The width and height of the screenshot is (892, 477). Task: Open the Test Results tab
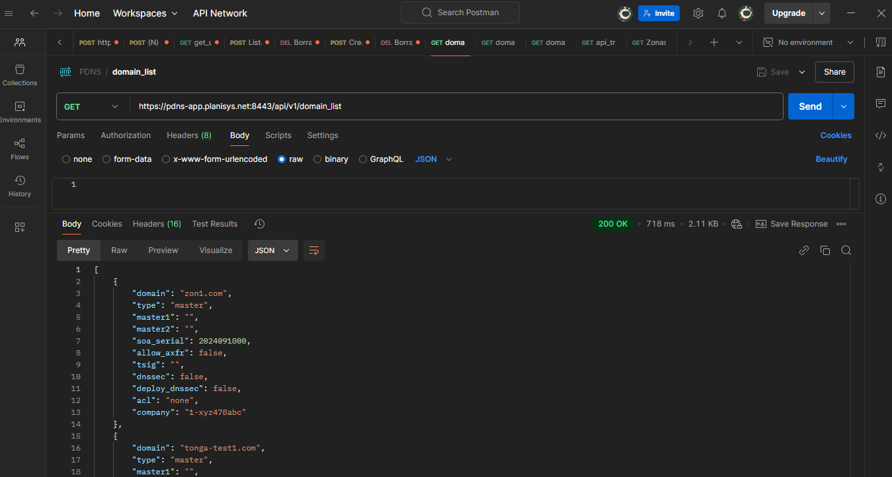tap(215, 224)
